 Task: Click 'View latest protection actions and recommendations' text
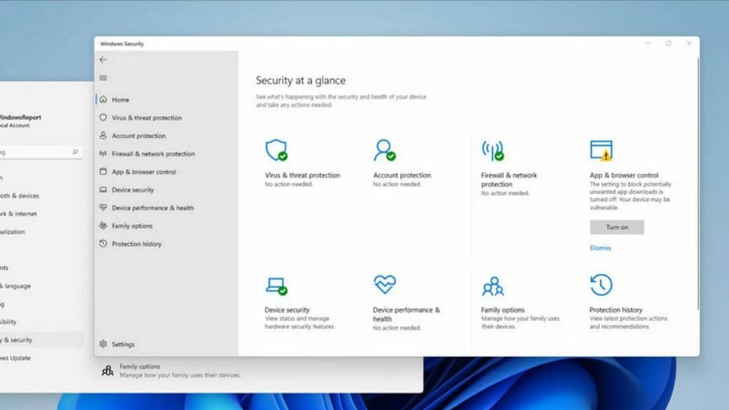click(628, 323)
